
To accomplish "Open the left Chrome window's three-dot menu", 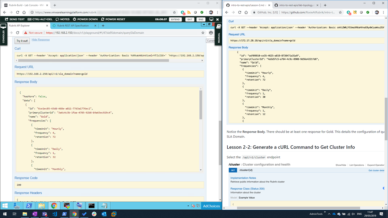I will pos(217,12).
